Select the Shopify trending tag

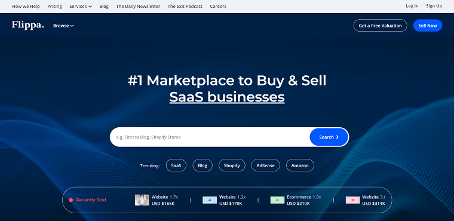232,165
